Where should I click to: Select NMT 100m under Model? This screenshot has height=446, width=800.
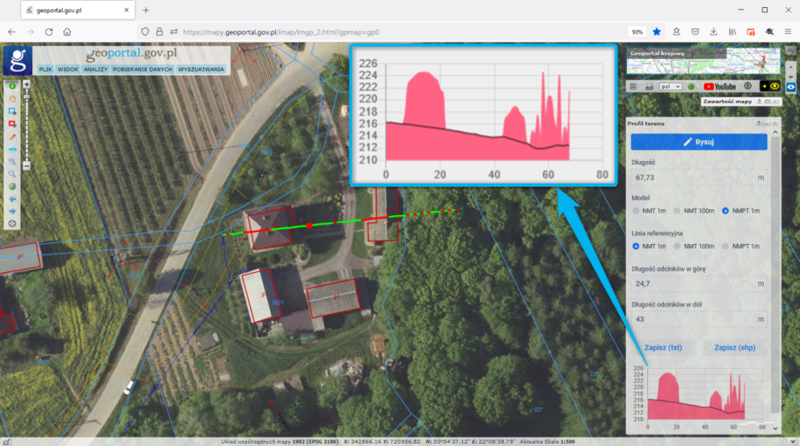678,211
